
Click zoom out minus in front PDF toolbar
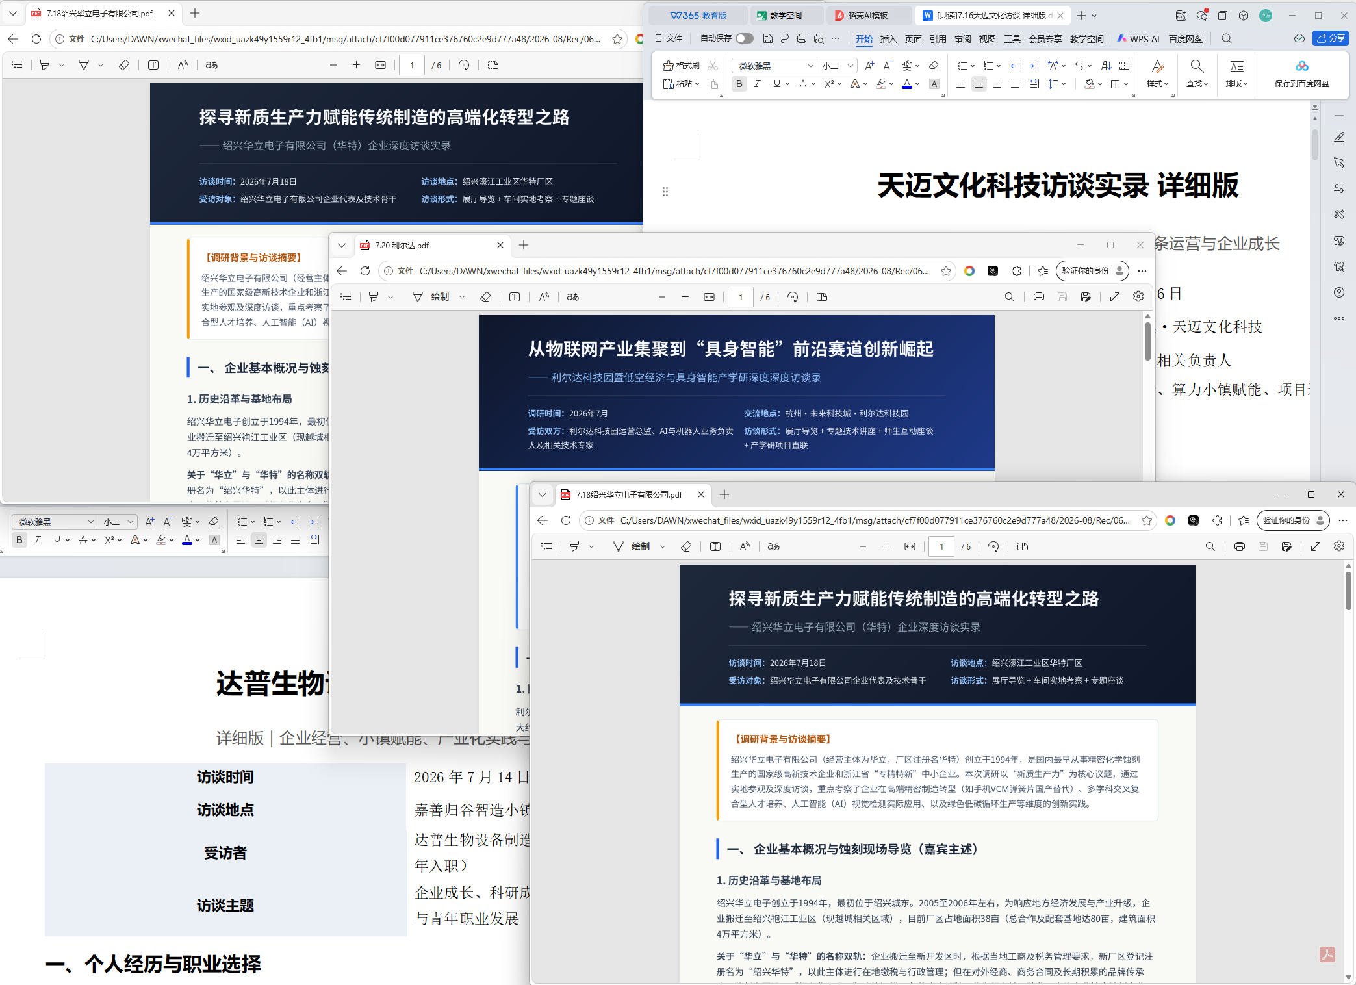[862, 546]
